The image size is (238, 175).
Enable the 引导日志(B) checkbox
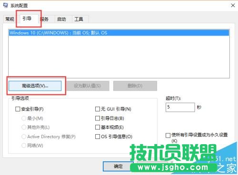pyautogui.click(x=98, y=118)
